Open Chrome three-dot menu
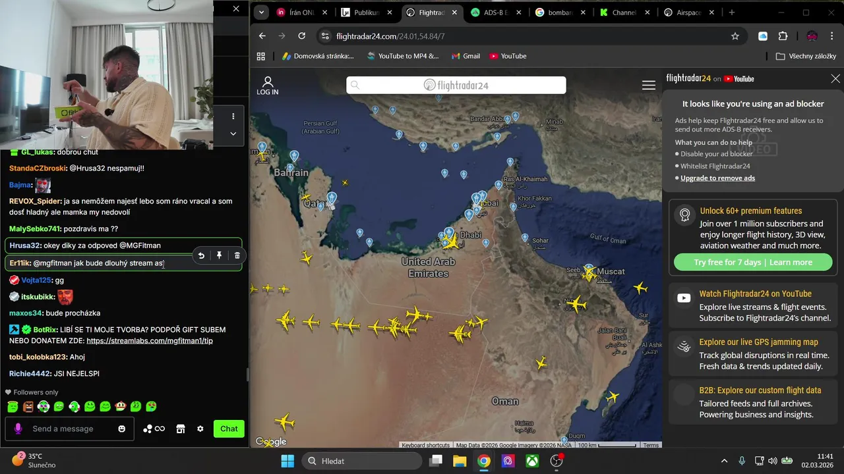The width and height of the screenshot is (844, 474). [x=831, y=36]
